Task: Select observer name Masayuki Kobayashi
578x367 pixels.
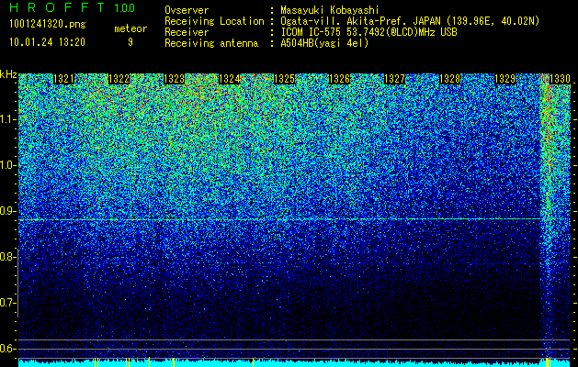Action: click(x=330, y=10)
